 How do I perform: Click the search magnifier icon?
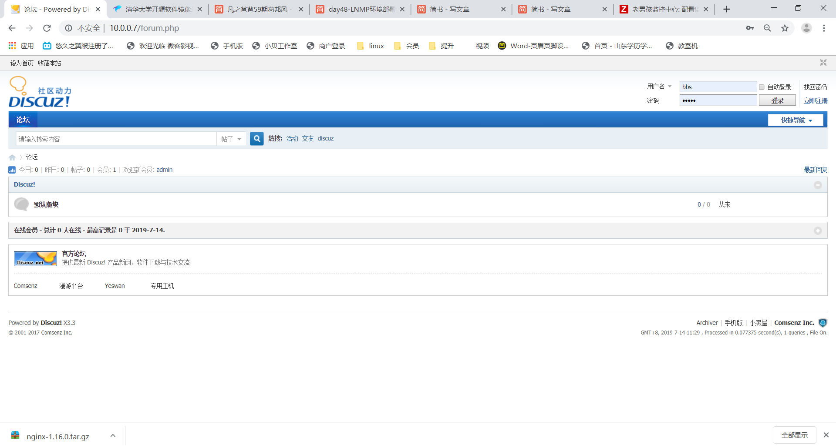click(x=256, y=138)
